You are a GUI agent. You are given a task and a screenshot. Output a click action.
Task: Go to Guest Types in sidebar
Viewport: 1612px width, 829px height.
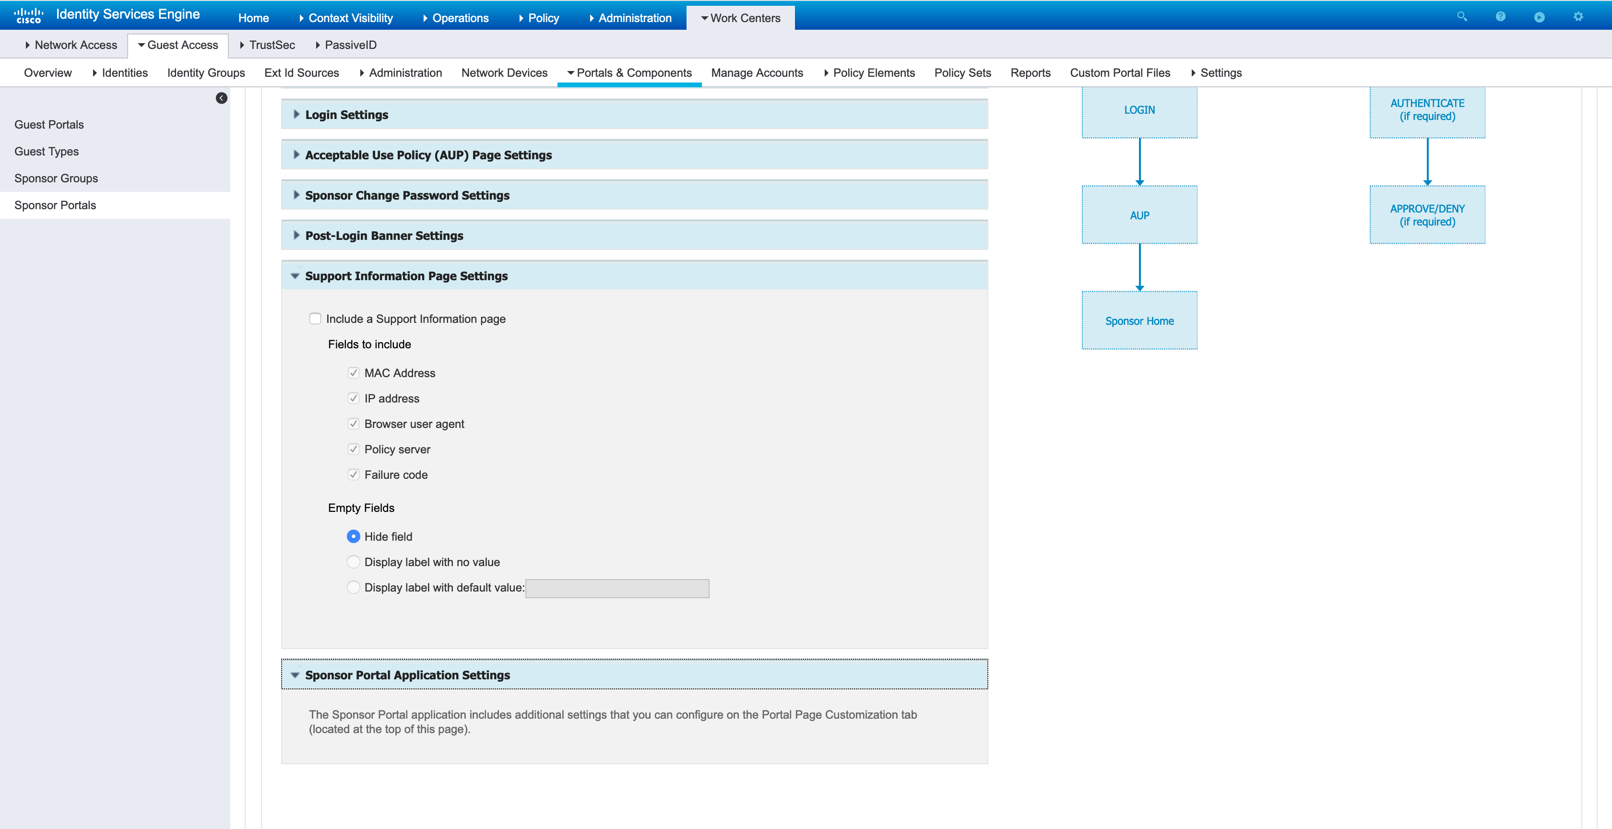tap(47, 152)
